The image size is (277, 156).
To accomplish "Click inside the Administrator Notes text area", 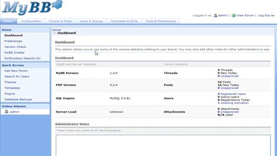I will (163, 146).
